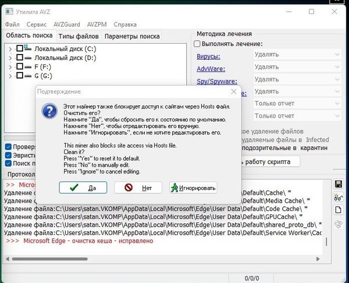Click the работу скрипта button
Viewport: 349px width, 283px height.
pyautogui.click(x=271, y=162)
